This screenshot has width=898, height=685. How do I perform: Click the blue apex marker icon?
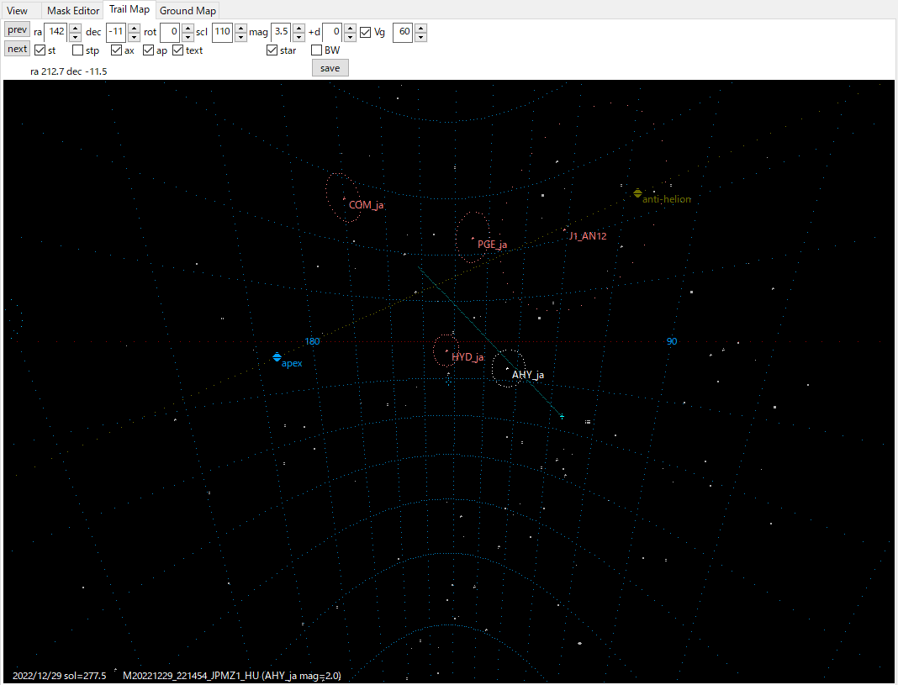277,358
